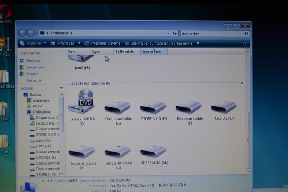Select Public in the folder tree
288x192 pixels.
(35, 106)
